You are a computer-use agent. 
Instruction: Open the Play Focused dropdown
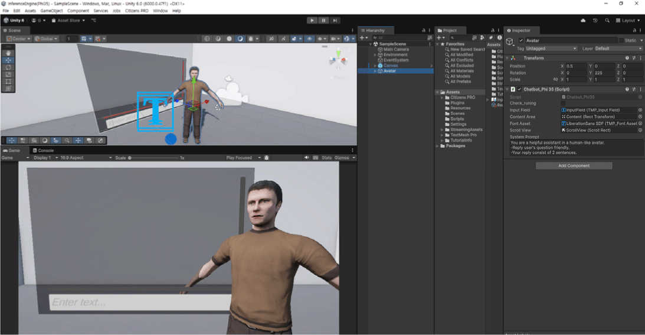[x=243, y=158]
